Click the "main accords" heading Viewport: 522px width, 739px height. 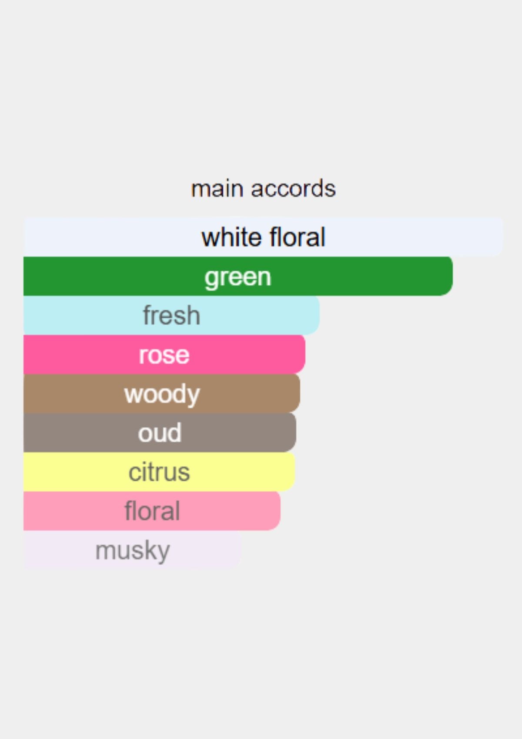(263, 189)
